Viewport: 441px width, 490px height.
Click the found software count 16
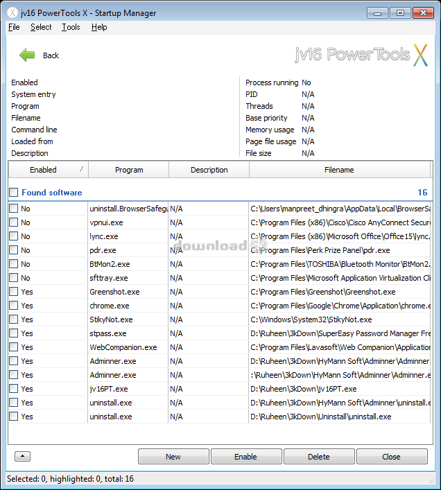[x=422, y=192]
